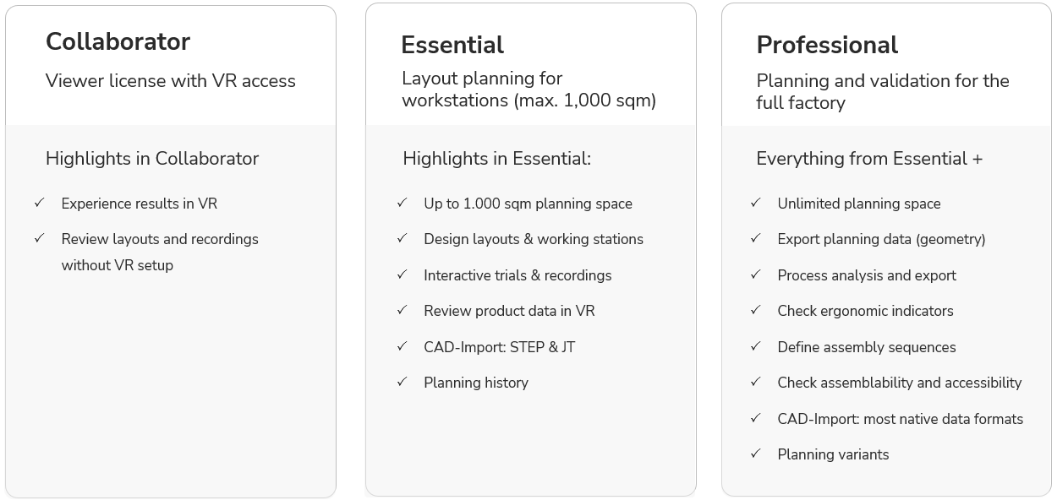1057x500 pixels.
Task: Click Design layouts & working stations feature
Action: pos(534,239)
